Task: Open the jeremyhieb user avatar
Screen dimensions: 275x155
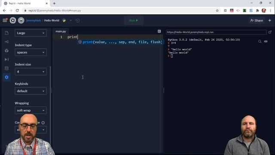Action: [21, 21]
